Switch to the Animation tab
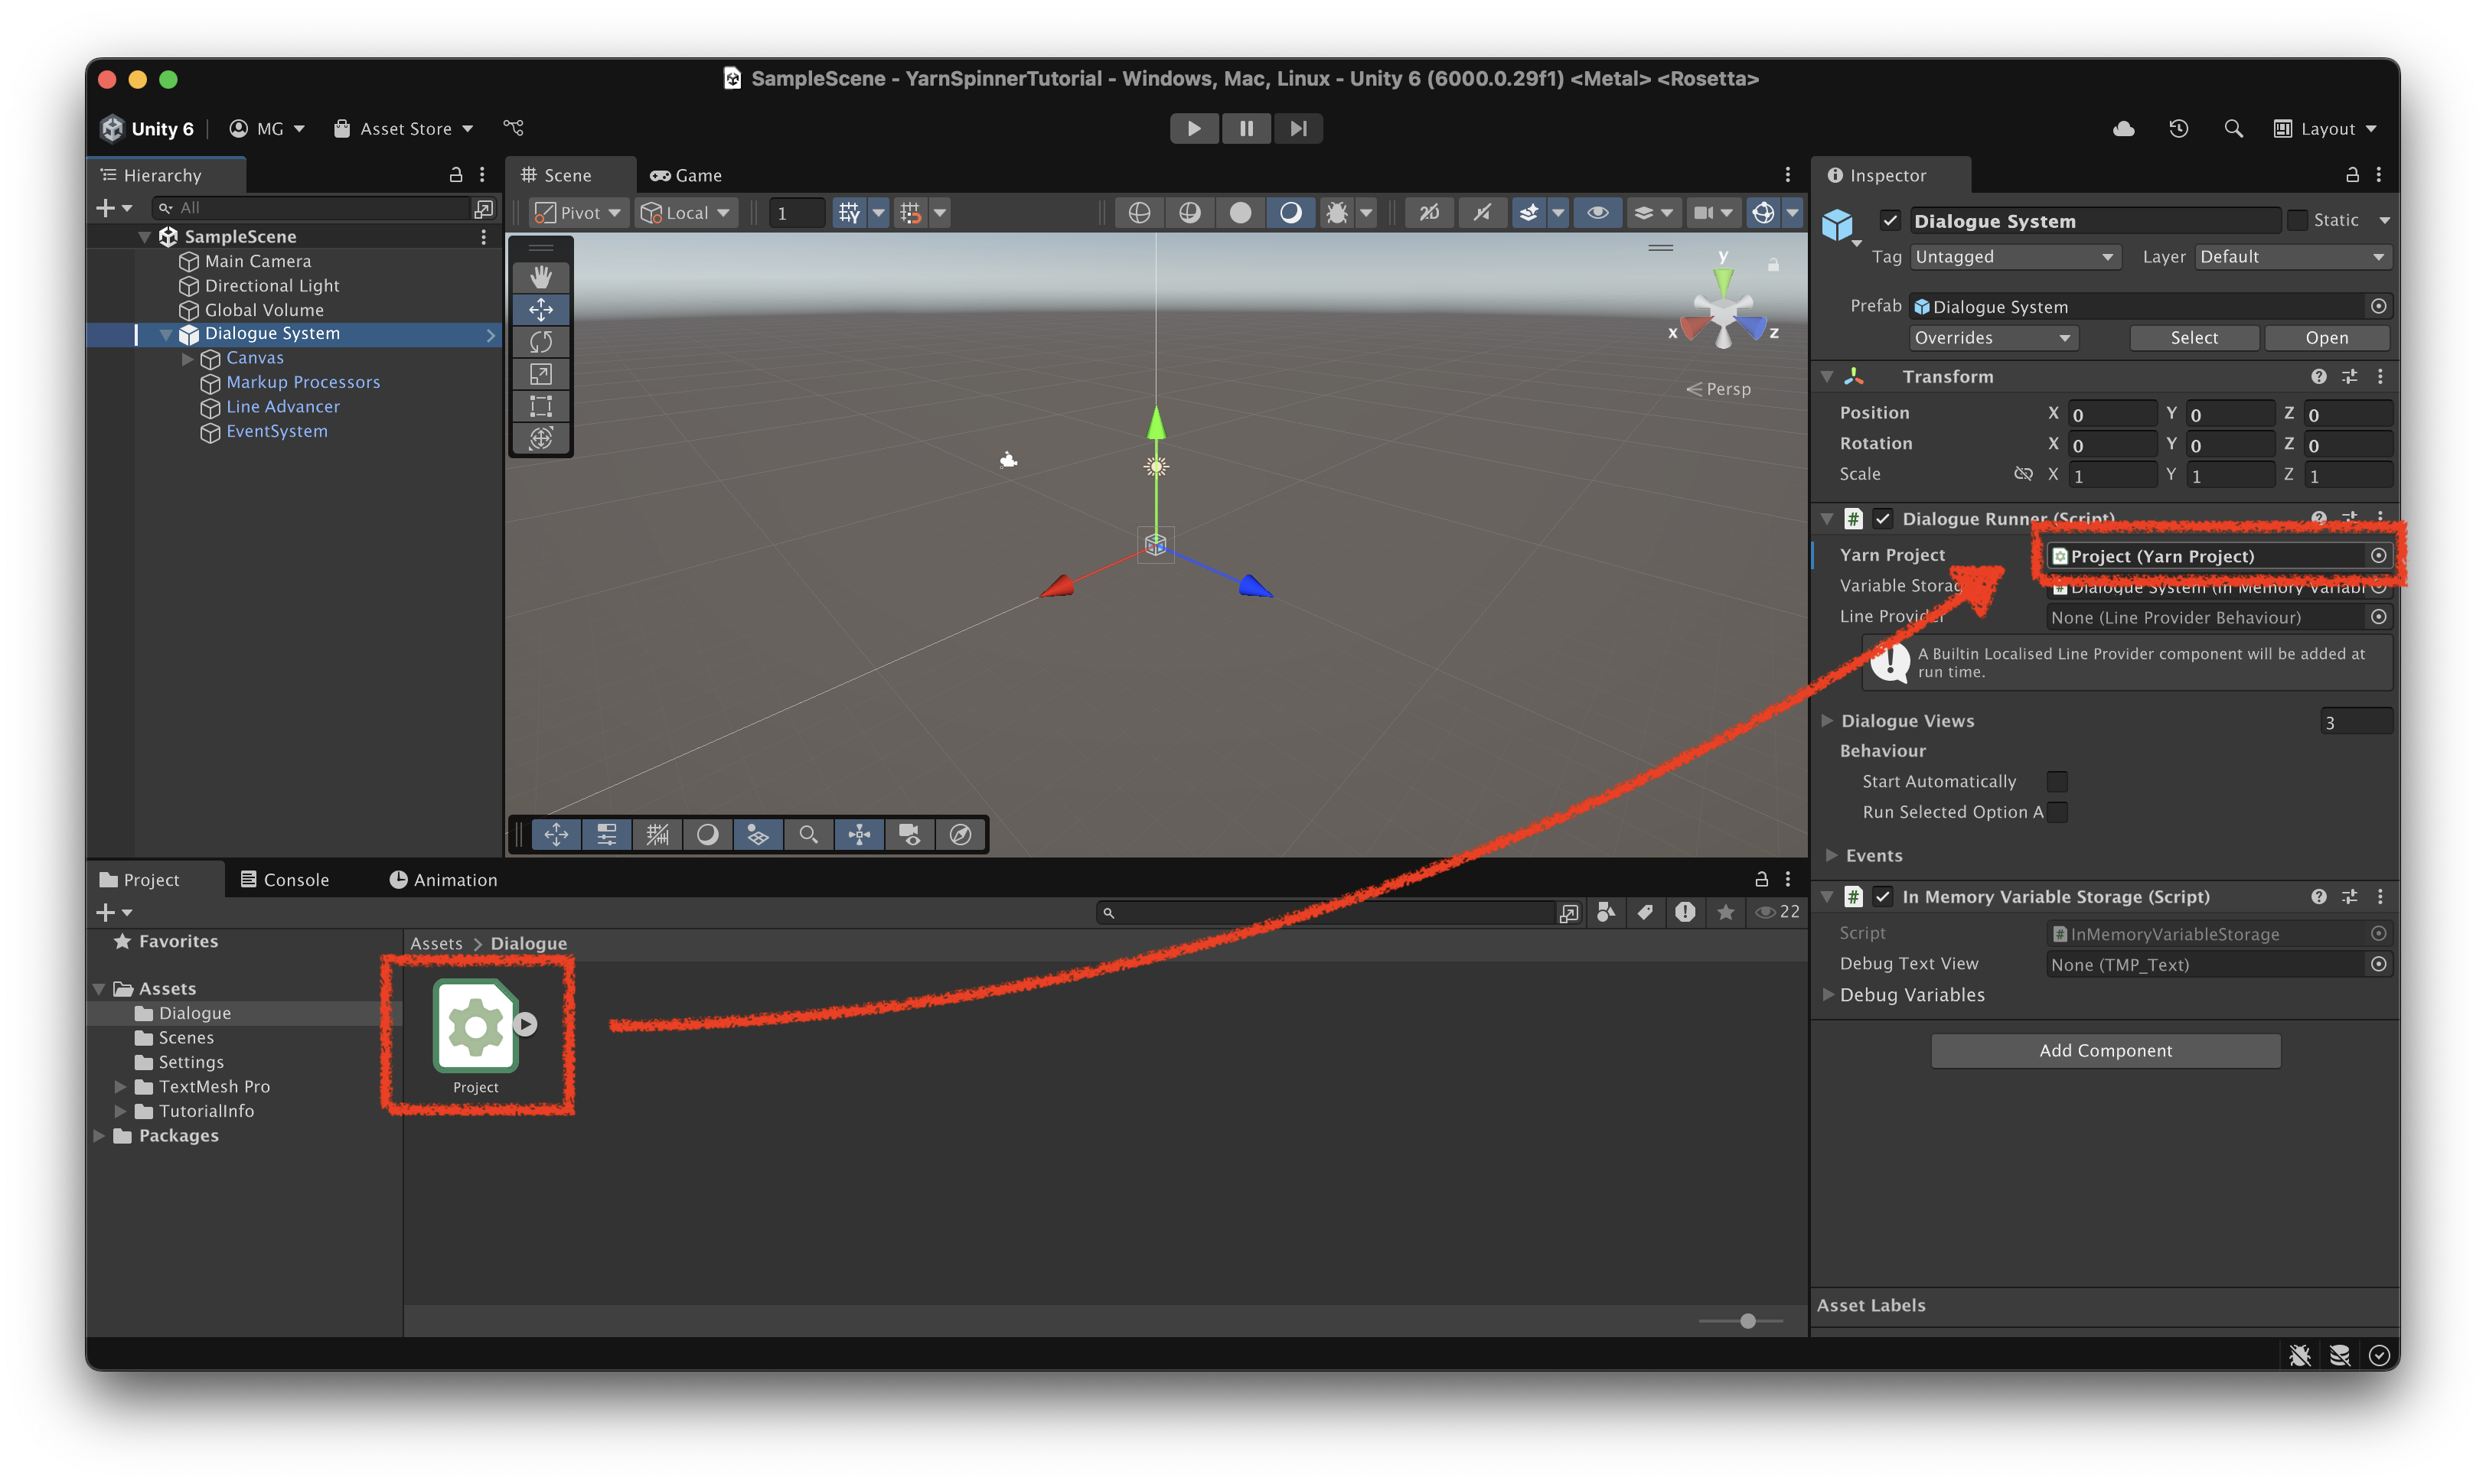This screenshot has width=2486, height=1484. point(443,880)
